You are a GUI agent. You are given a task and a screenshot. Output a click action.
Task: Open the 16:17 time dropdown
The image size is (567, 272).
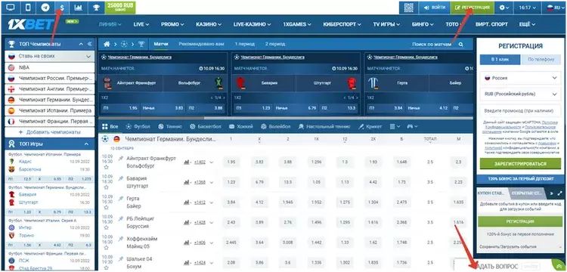[526, 8]
